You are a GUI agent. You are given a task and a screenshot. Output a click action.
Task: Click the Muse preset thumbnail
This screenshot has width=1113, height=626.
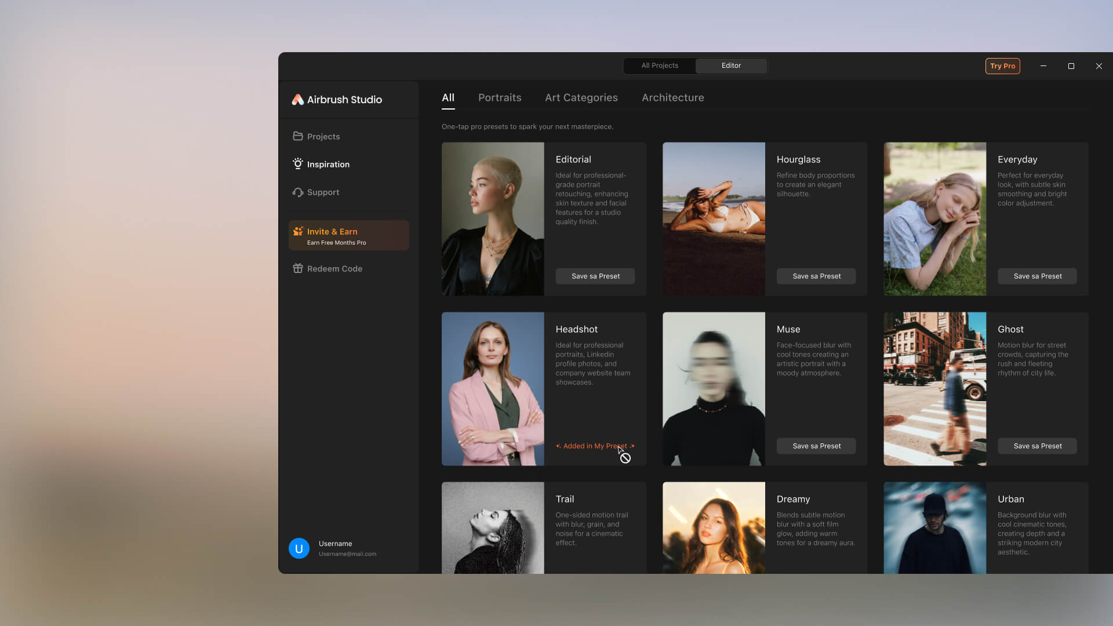point(714,389)
